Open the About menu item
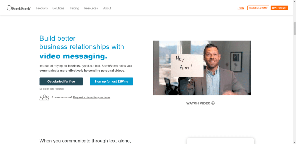296x144 pixels. click(107, 8)
